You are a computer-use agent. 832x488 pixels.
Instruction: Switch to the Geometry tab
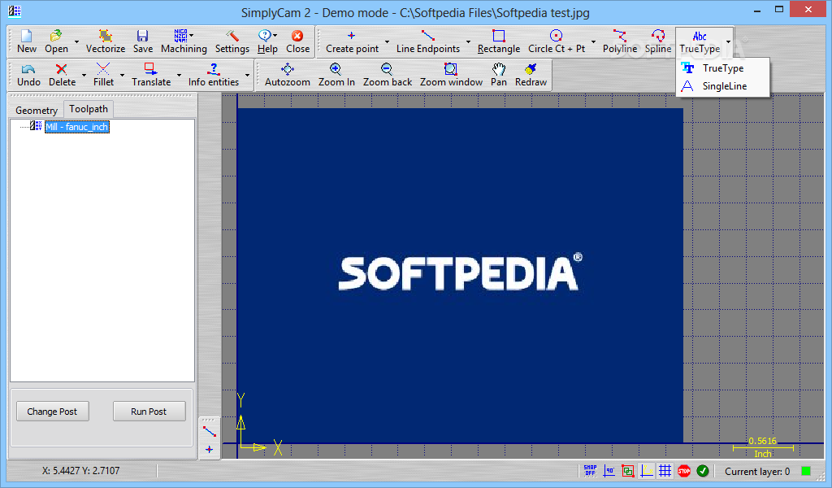tap(36, 110)
